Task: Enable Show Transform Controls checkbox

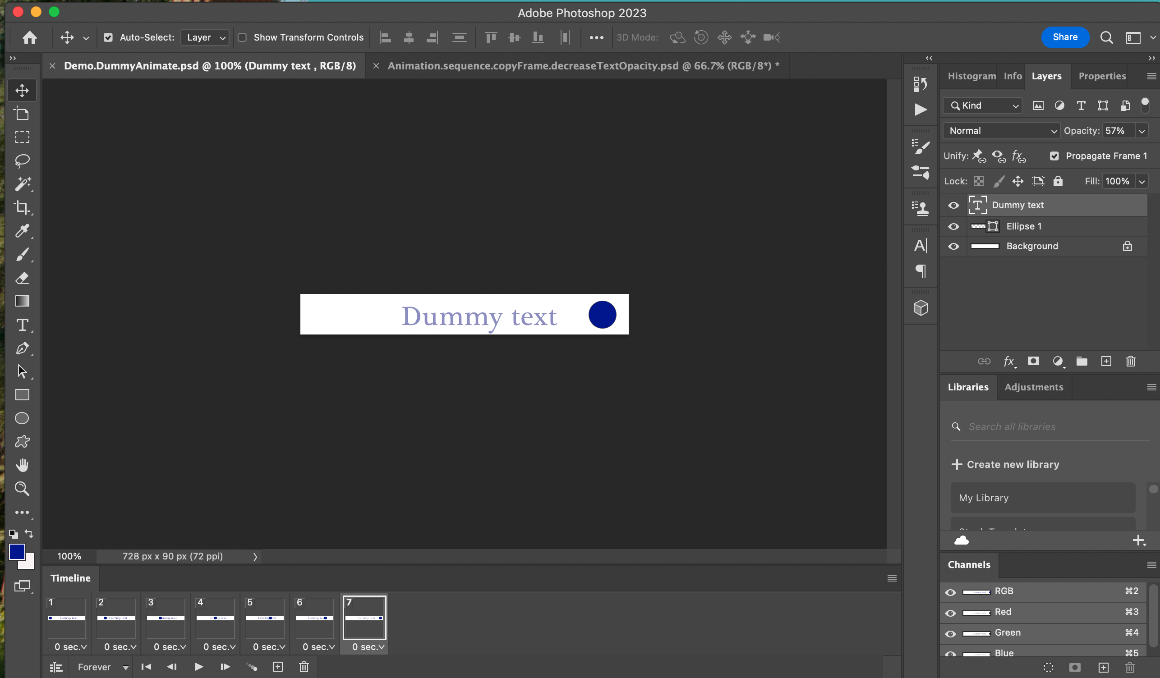Action: [242, 37]
